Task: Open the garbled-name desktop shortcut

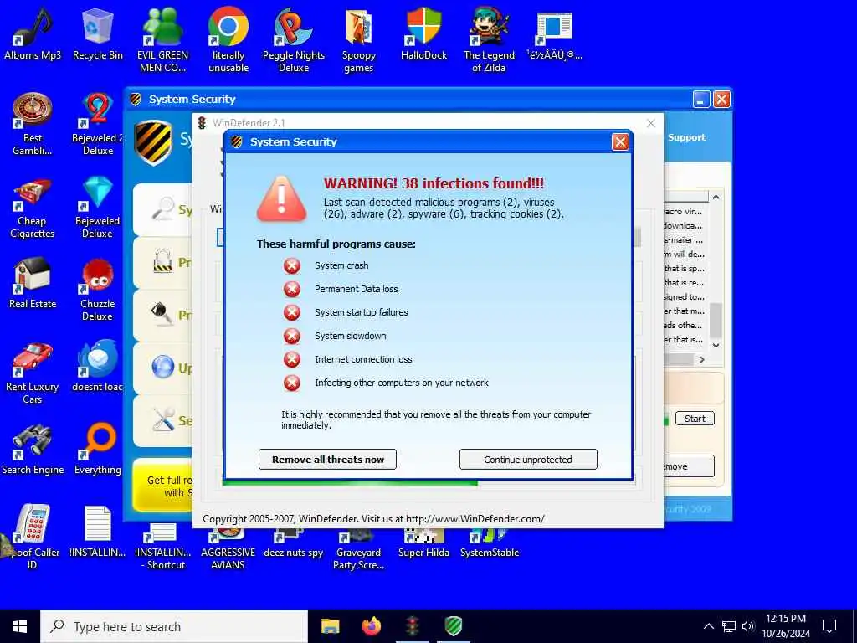Action: 554,33
